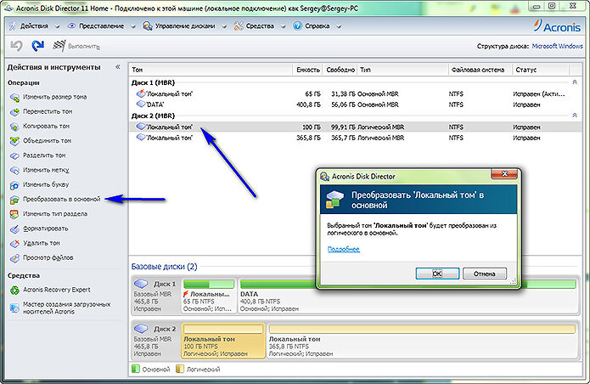
Task: Open the Управление дисками menu
Action: click(185, 26)
